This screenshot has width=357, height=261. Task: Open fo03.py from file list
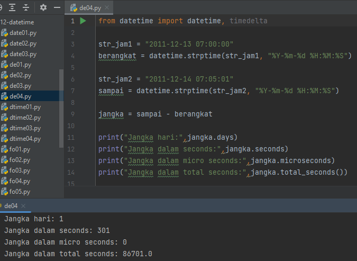pyautogui.click(x=20, y=170)
